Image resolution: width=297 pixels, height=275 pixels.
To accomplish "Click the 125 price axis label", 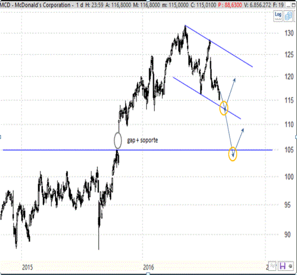I will pyautogui.click(x=289, y=55).
